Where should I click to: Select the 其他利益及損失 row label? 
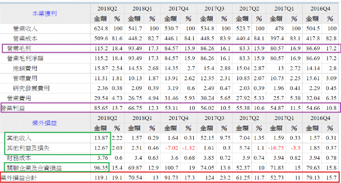click(28, 148)
